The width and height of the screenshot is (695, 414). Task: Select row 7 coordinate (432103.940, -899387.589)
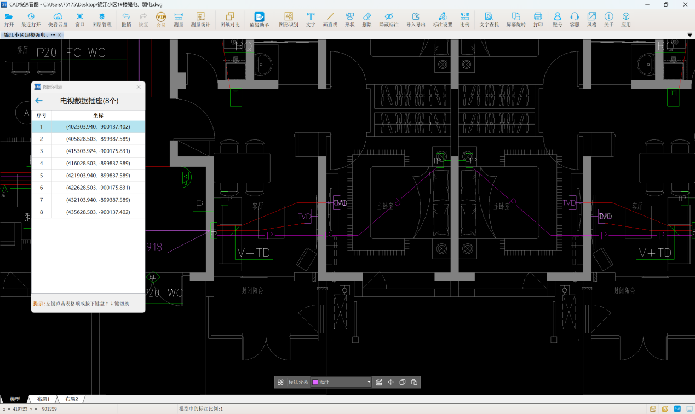[x=88, y=200]
